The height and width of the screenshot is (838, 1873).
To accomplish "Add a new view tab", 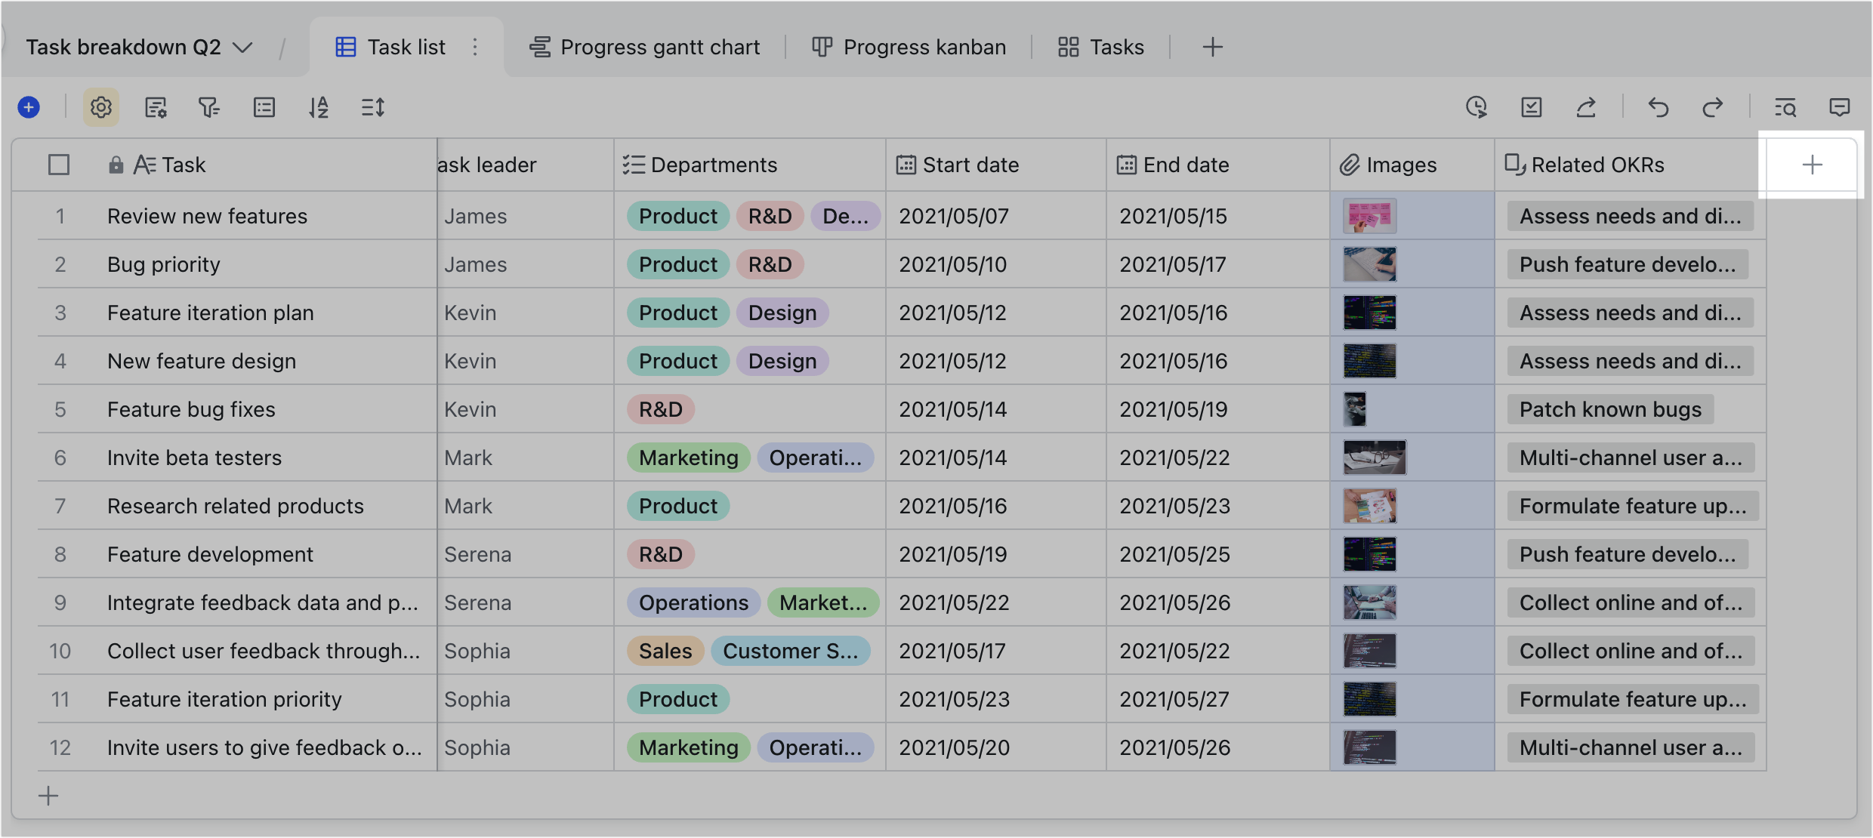I will click(1212, 47).
